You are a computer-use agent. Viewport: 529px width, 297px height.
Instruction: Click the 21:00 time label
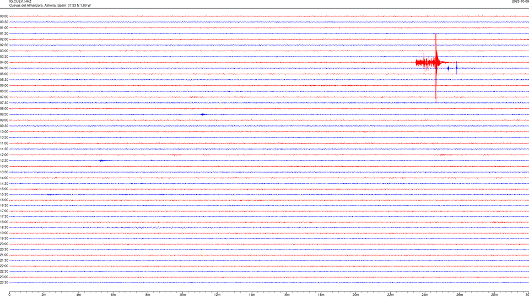[4, 255]
